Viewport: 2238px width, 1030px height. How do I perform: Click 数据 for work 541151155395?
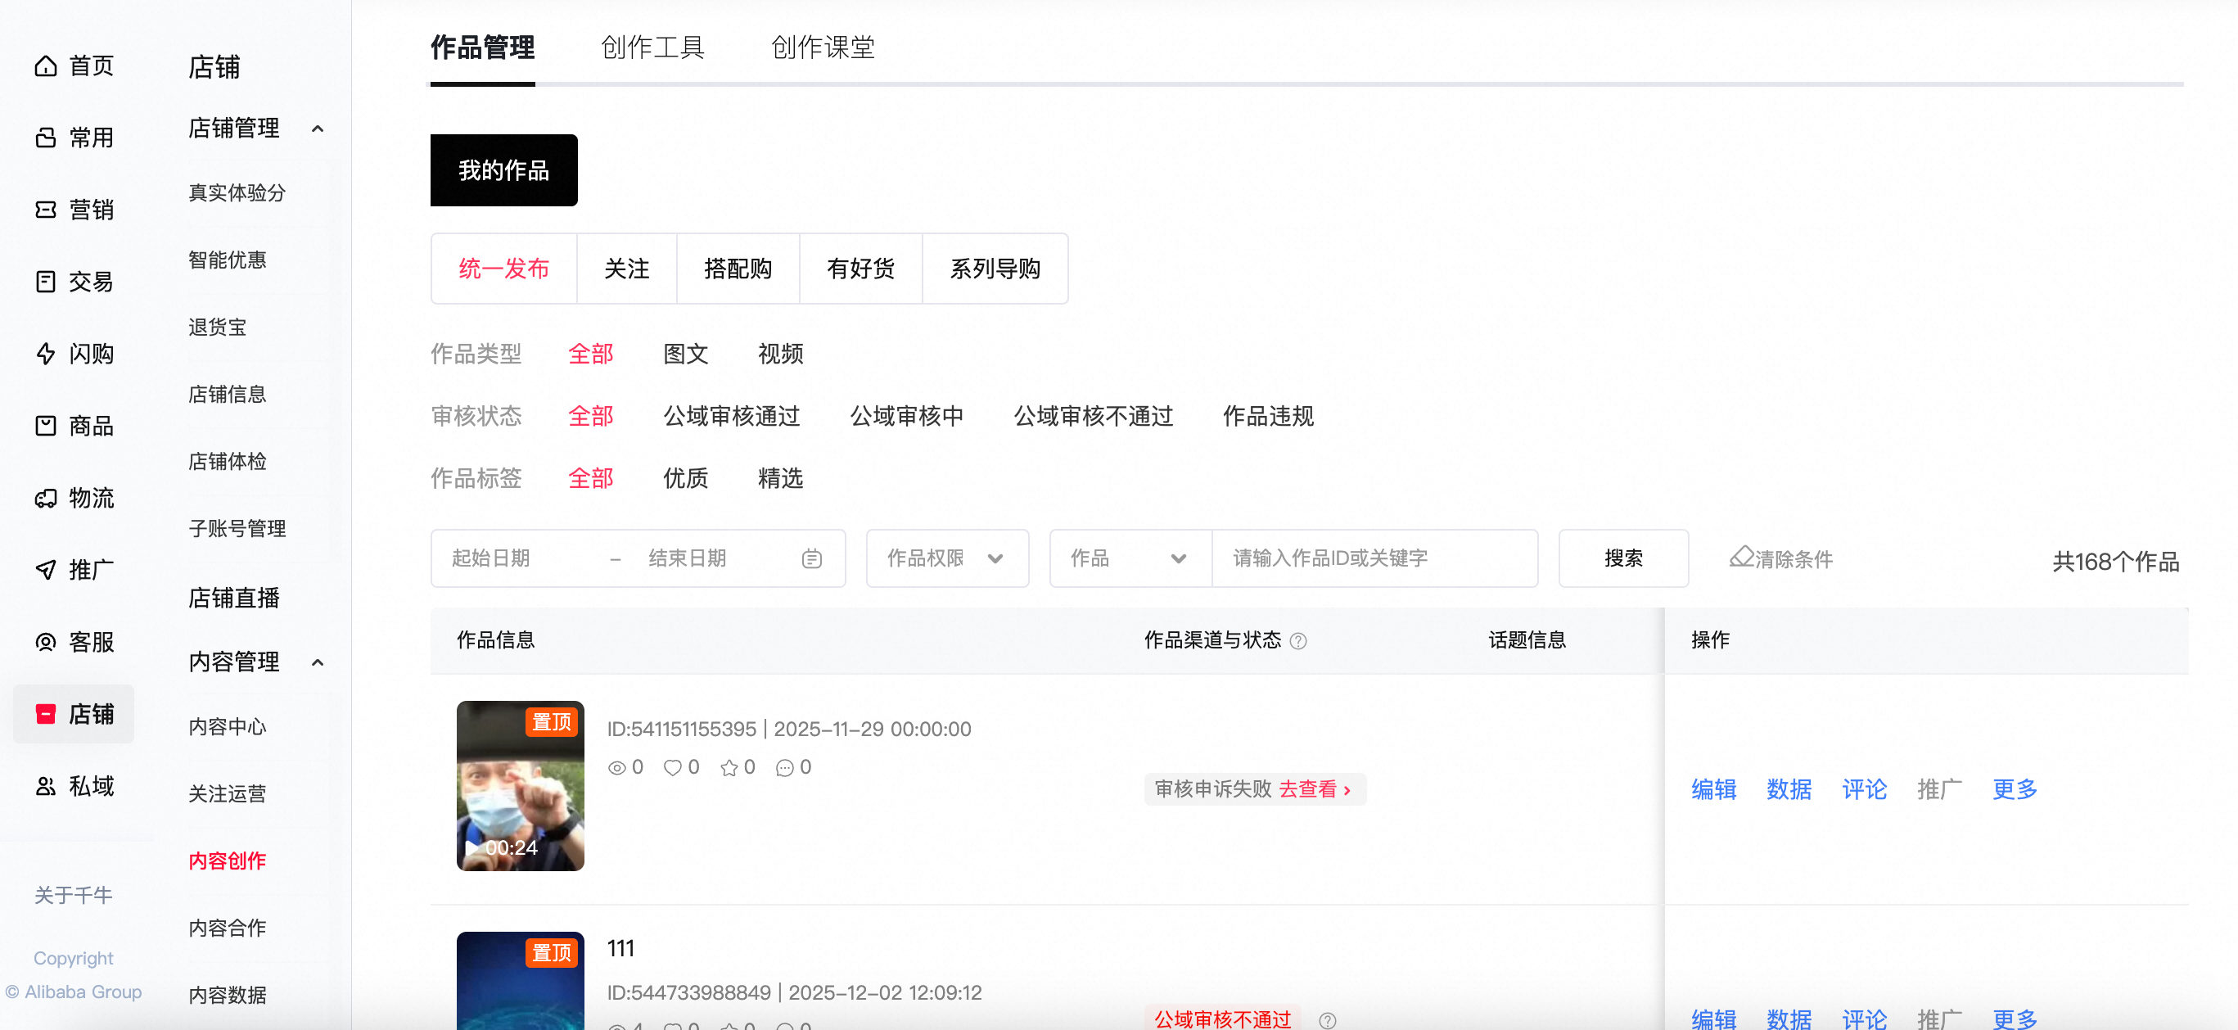[x=1789, y=789]
